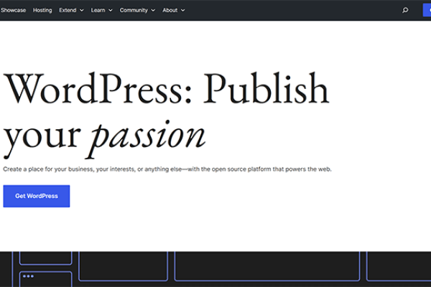Expand the chevron next to Community

click(153, 11)
